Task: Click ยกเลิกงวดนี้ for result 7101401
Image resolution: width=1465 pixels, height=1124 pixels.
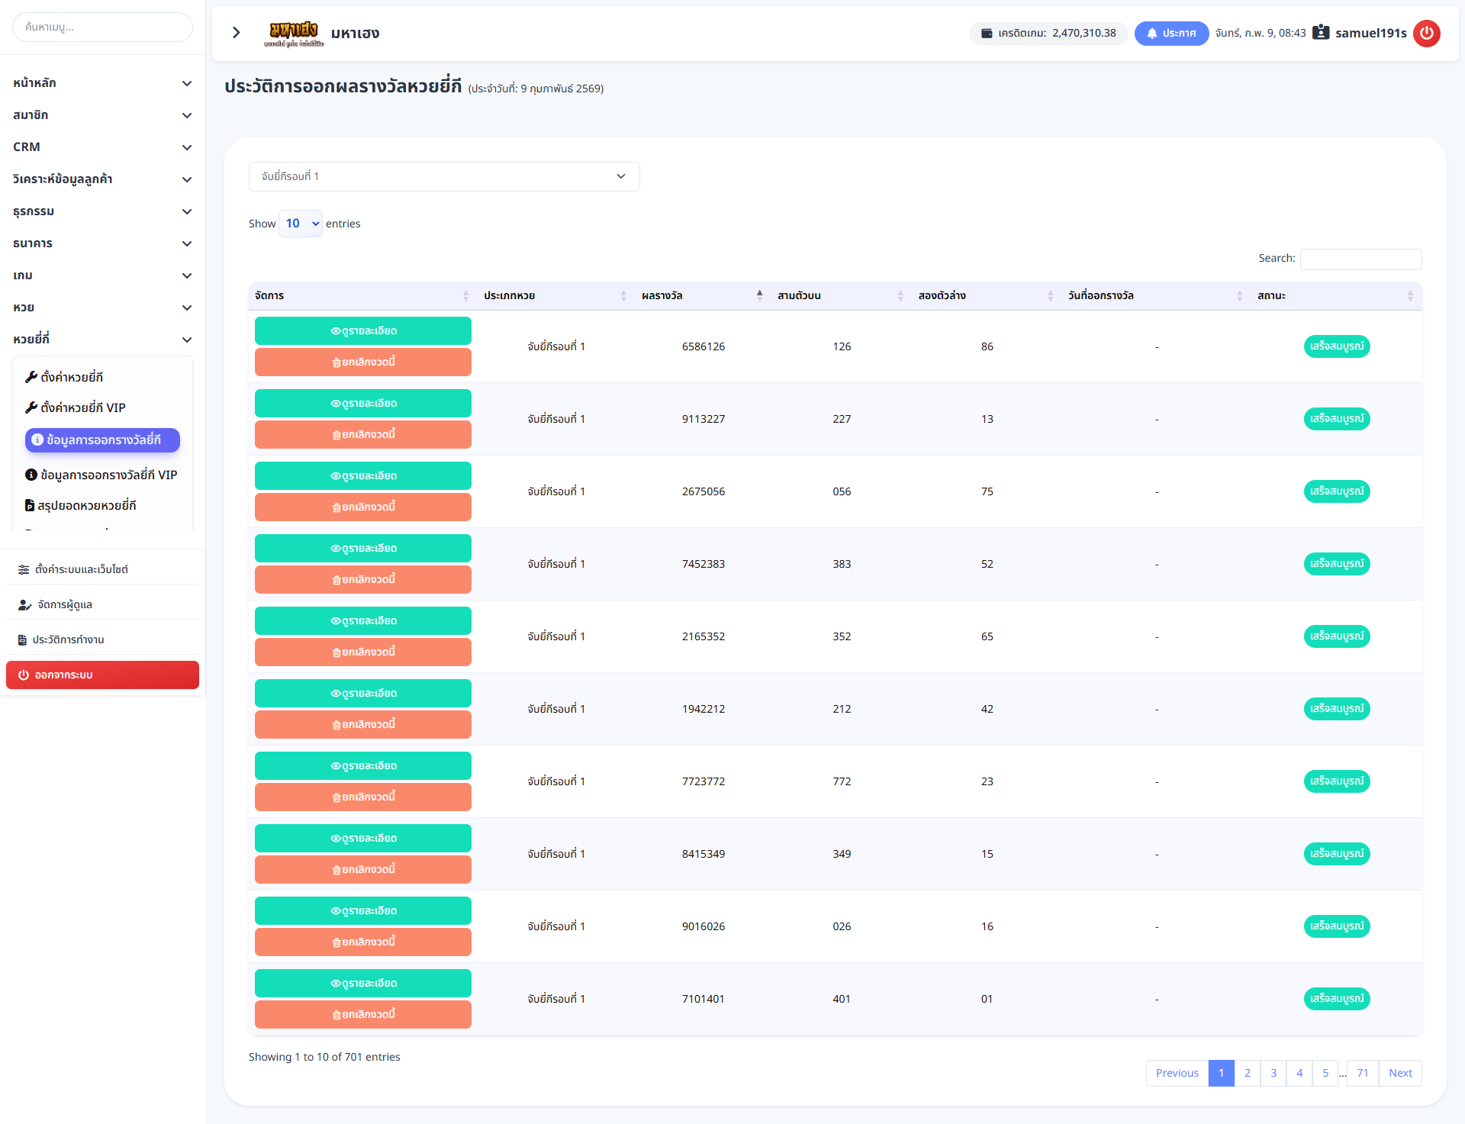Action: pos(362,1014)
